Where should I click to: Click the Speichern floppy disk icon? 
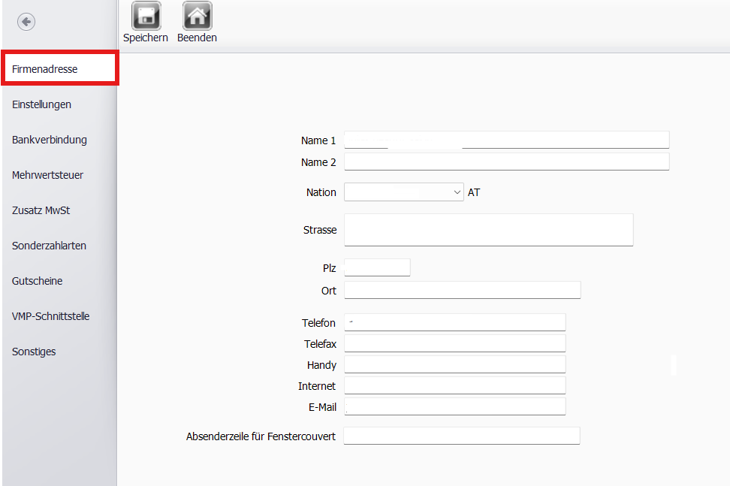tap(146, 17)
